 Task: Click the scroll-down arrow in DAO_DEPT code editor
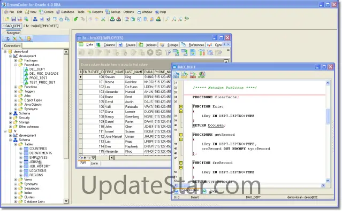pos(328,181)
